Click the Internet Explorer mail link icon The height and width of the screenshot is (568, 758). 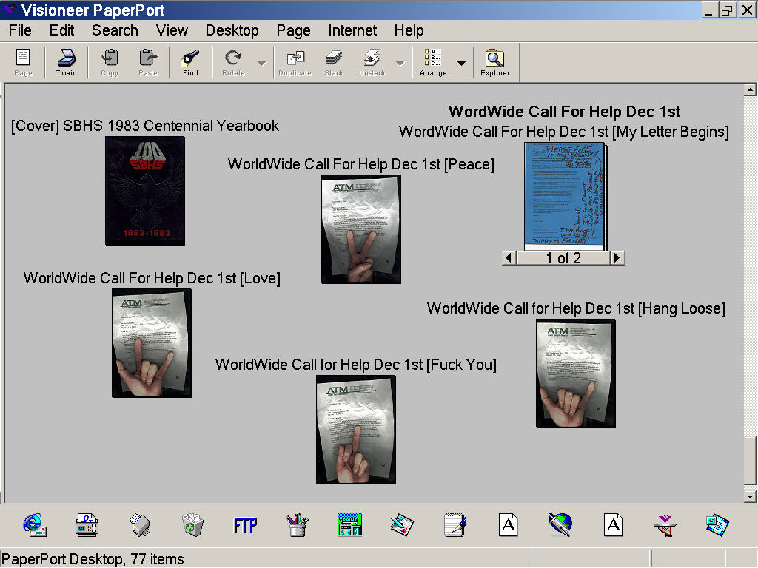tap(35, 525)
